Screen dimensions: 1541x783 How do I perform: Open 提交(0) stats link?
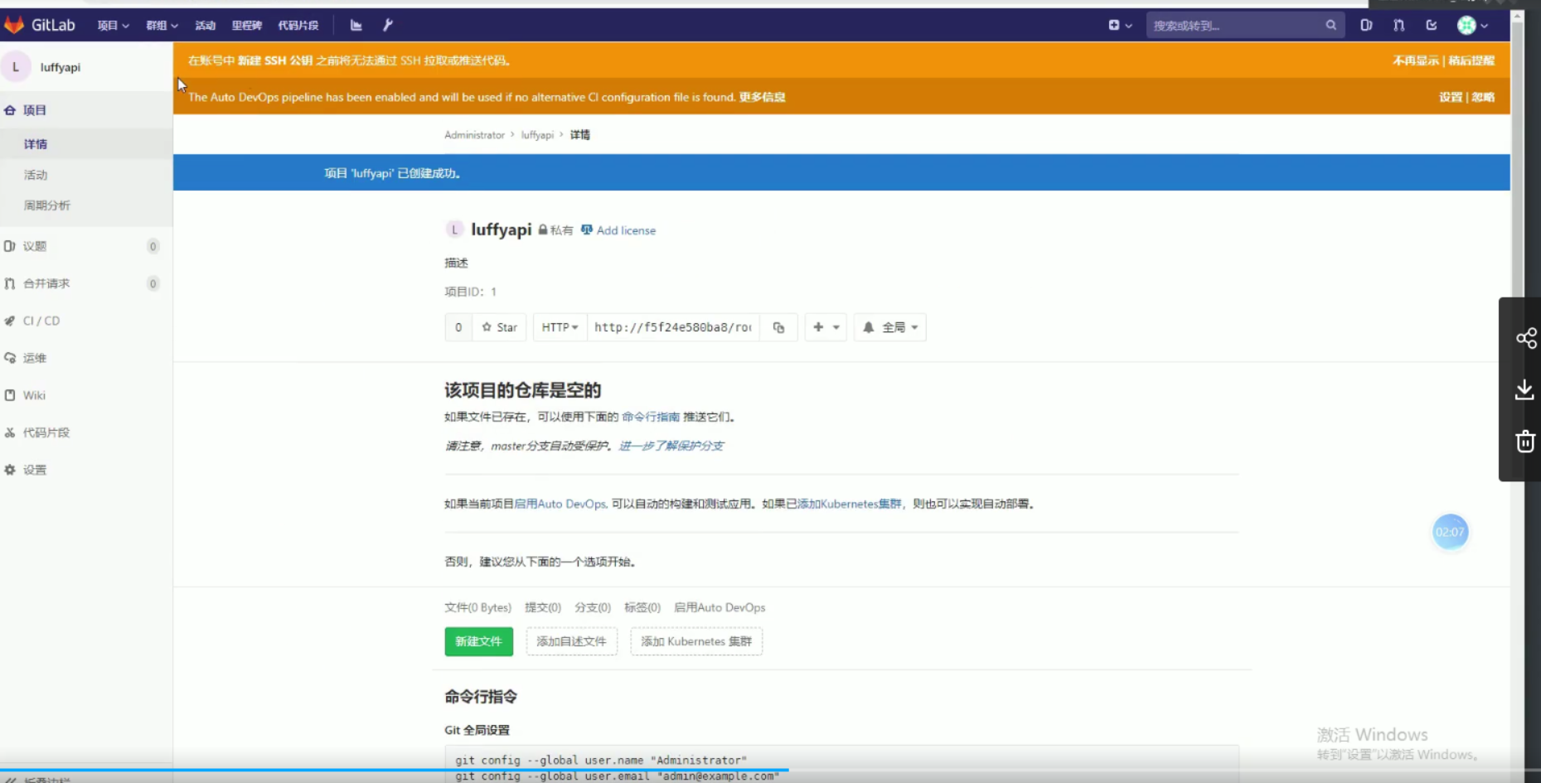tap(543, 607)
